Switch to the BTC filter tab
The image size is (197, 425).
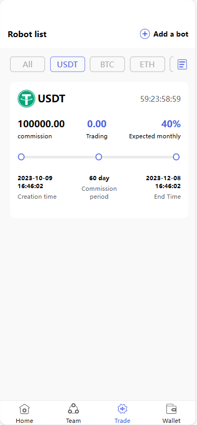click(x=107, y=64)
